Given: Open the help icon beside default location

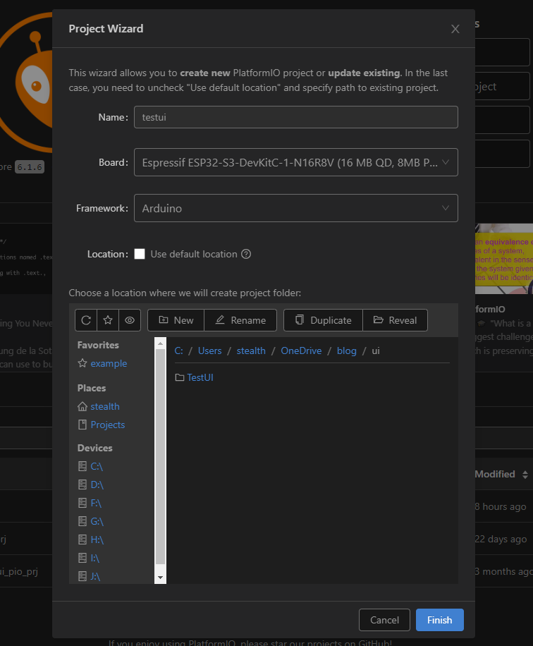Looking at the screenshot, I should [246, 254].
